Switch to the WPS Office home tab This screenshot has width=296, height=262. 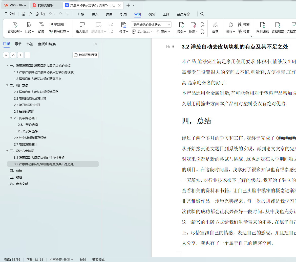coord(15,5)
